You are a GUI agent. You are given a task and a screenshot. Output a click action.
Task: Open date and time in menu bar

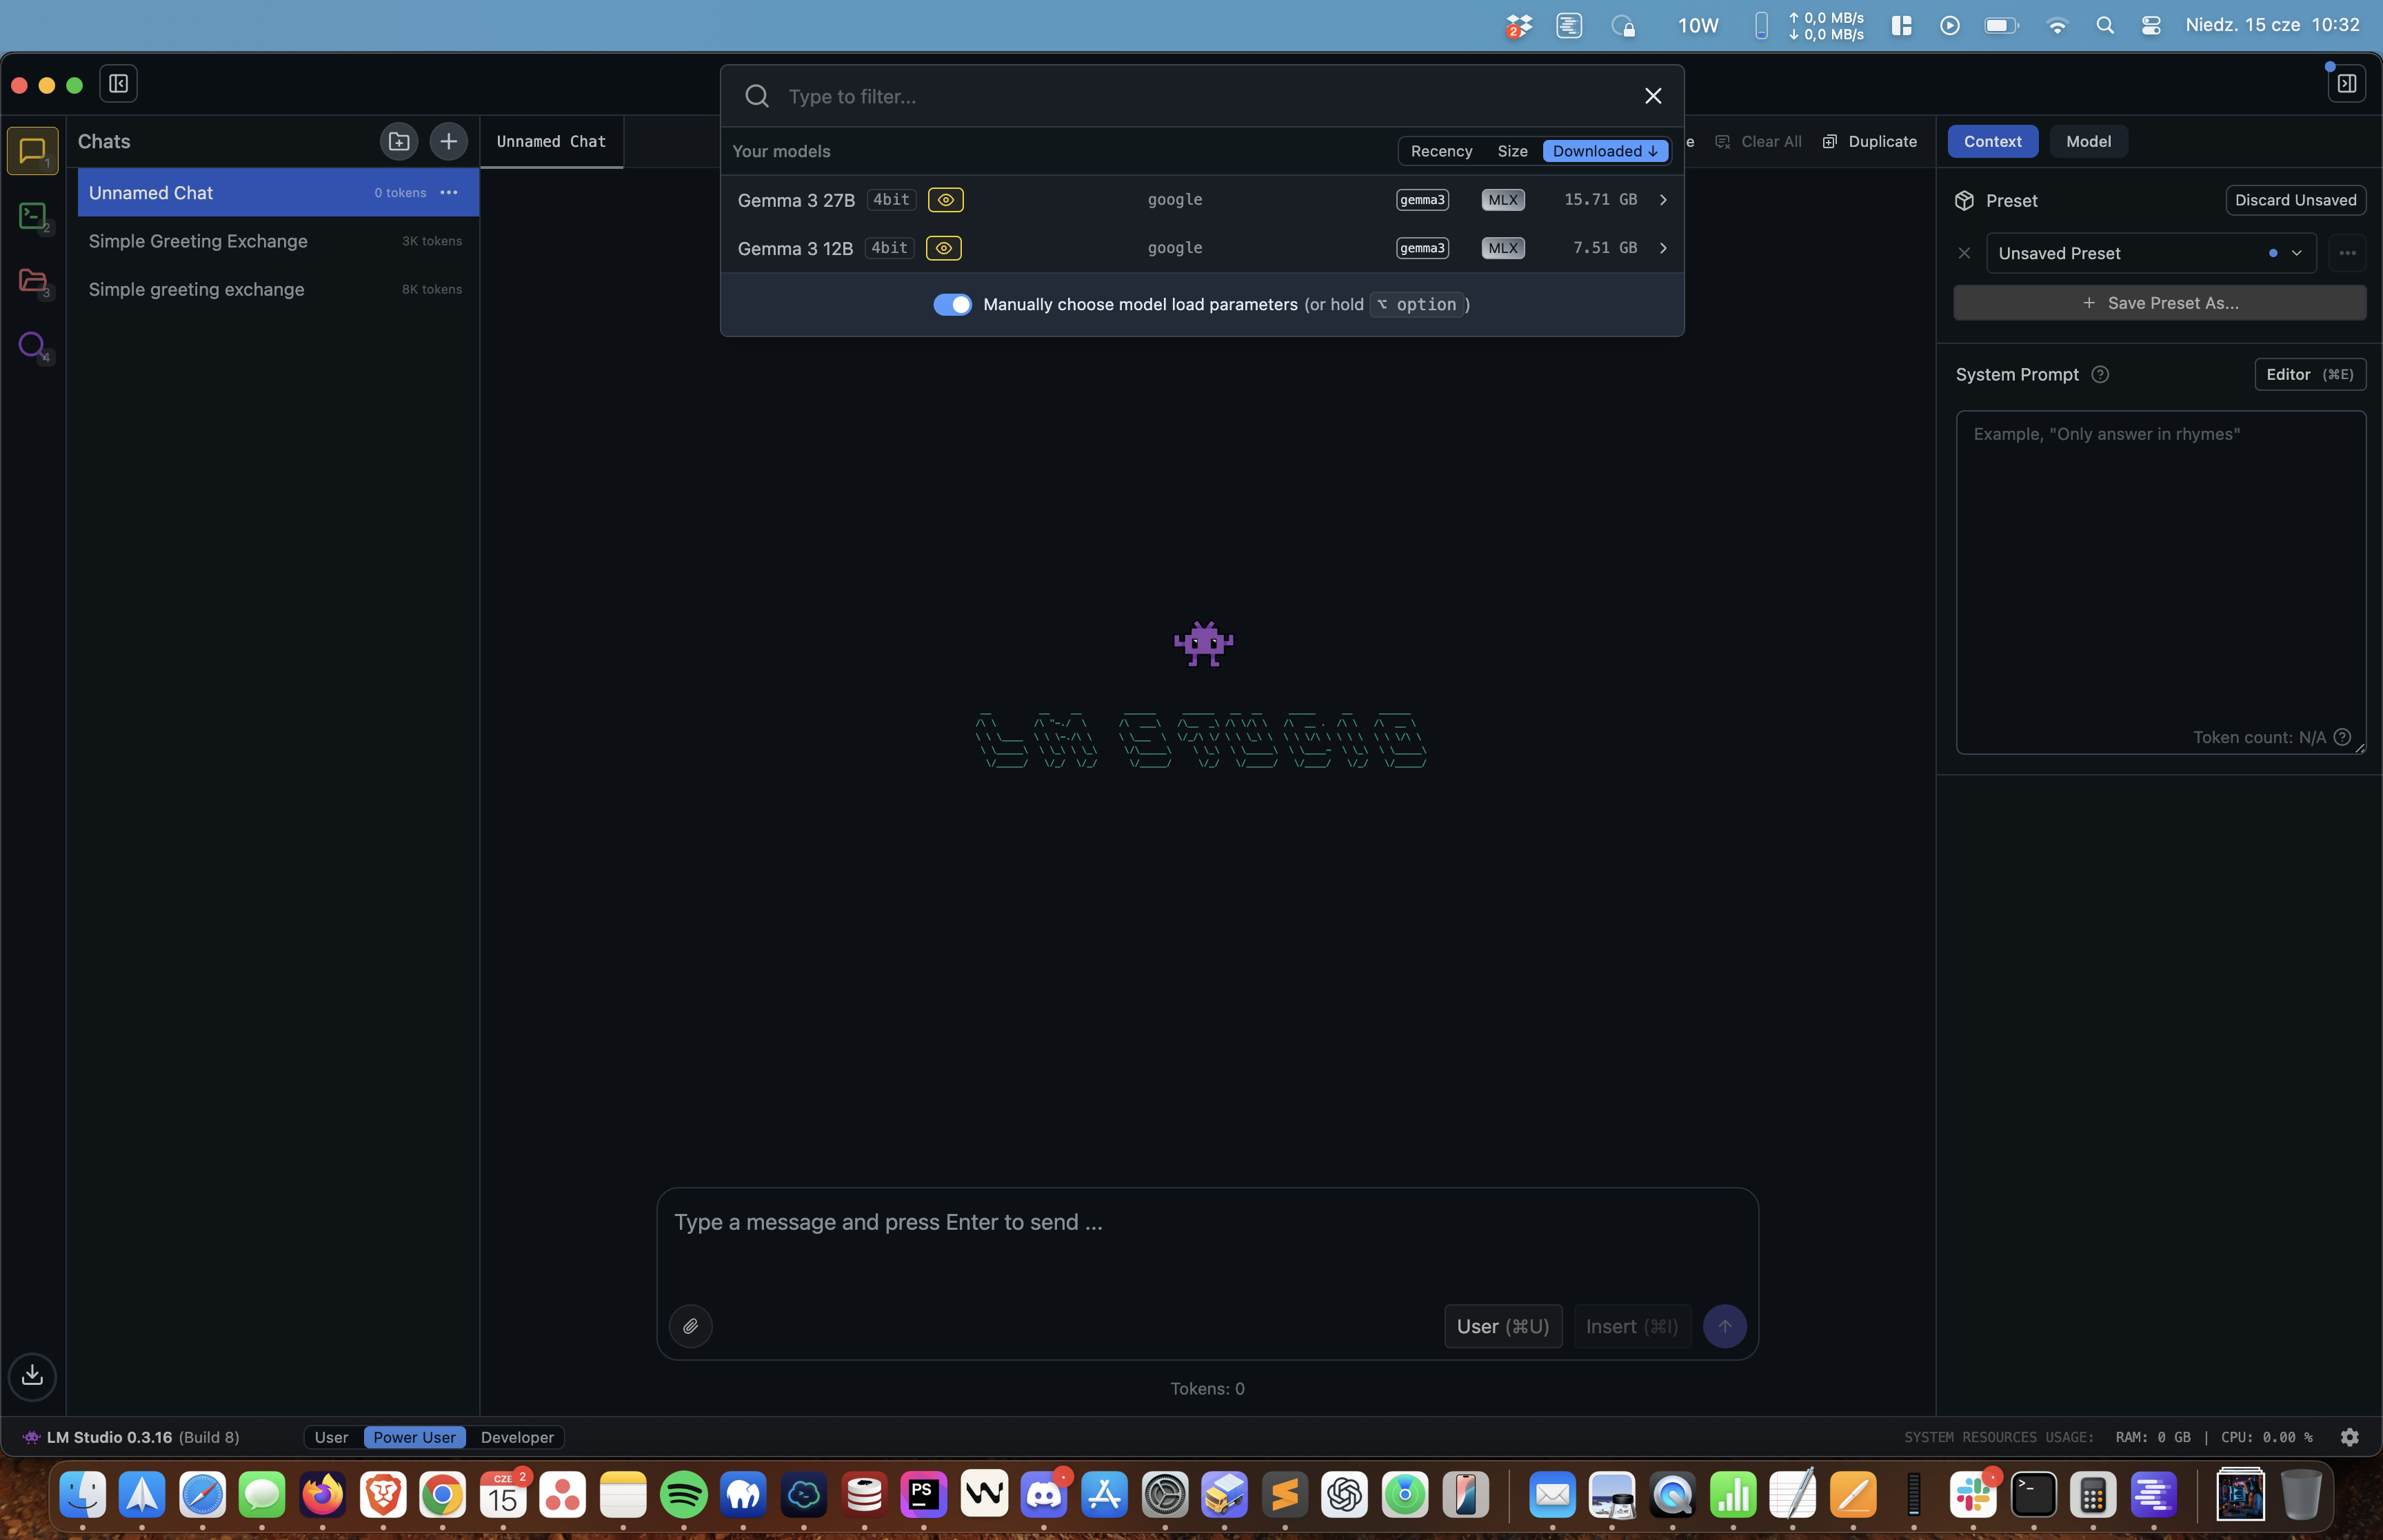click(2272, 25)
